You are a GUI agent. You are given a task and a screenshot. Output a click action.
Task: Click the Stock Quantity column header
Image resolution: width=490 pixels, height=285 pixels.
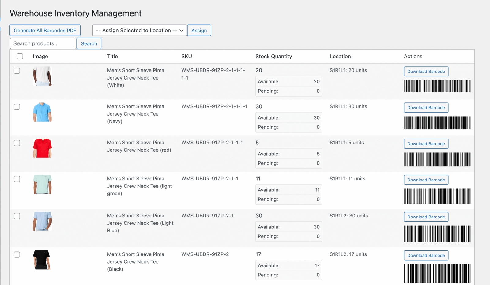click(x=274, y=56)
